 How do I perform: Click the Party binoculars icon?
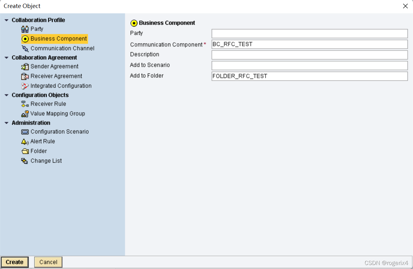point(25,29)
